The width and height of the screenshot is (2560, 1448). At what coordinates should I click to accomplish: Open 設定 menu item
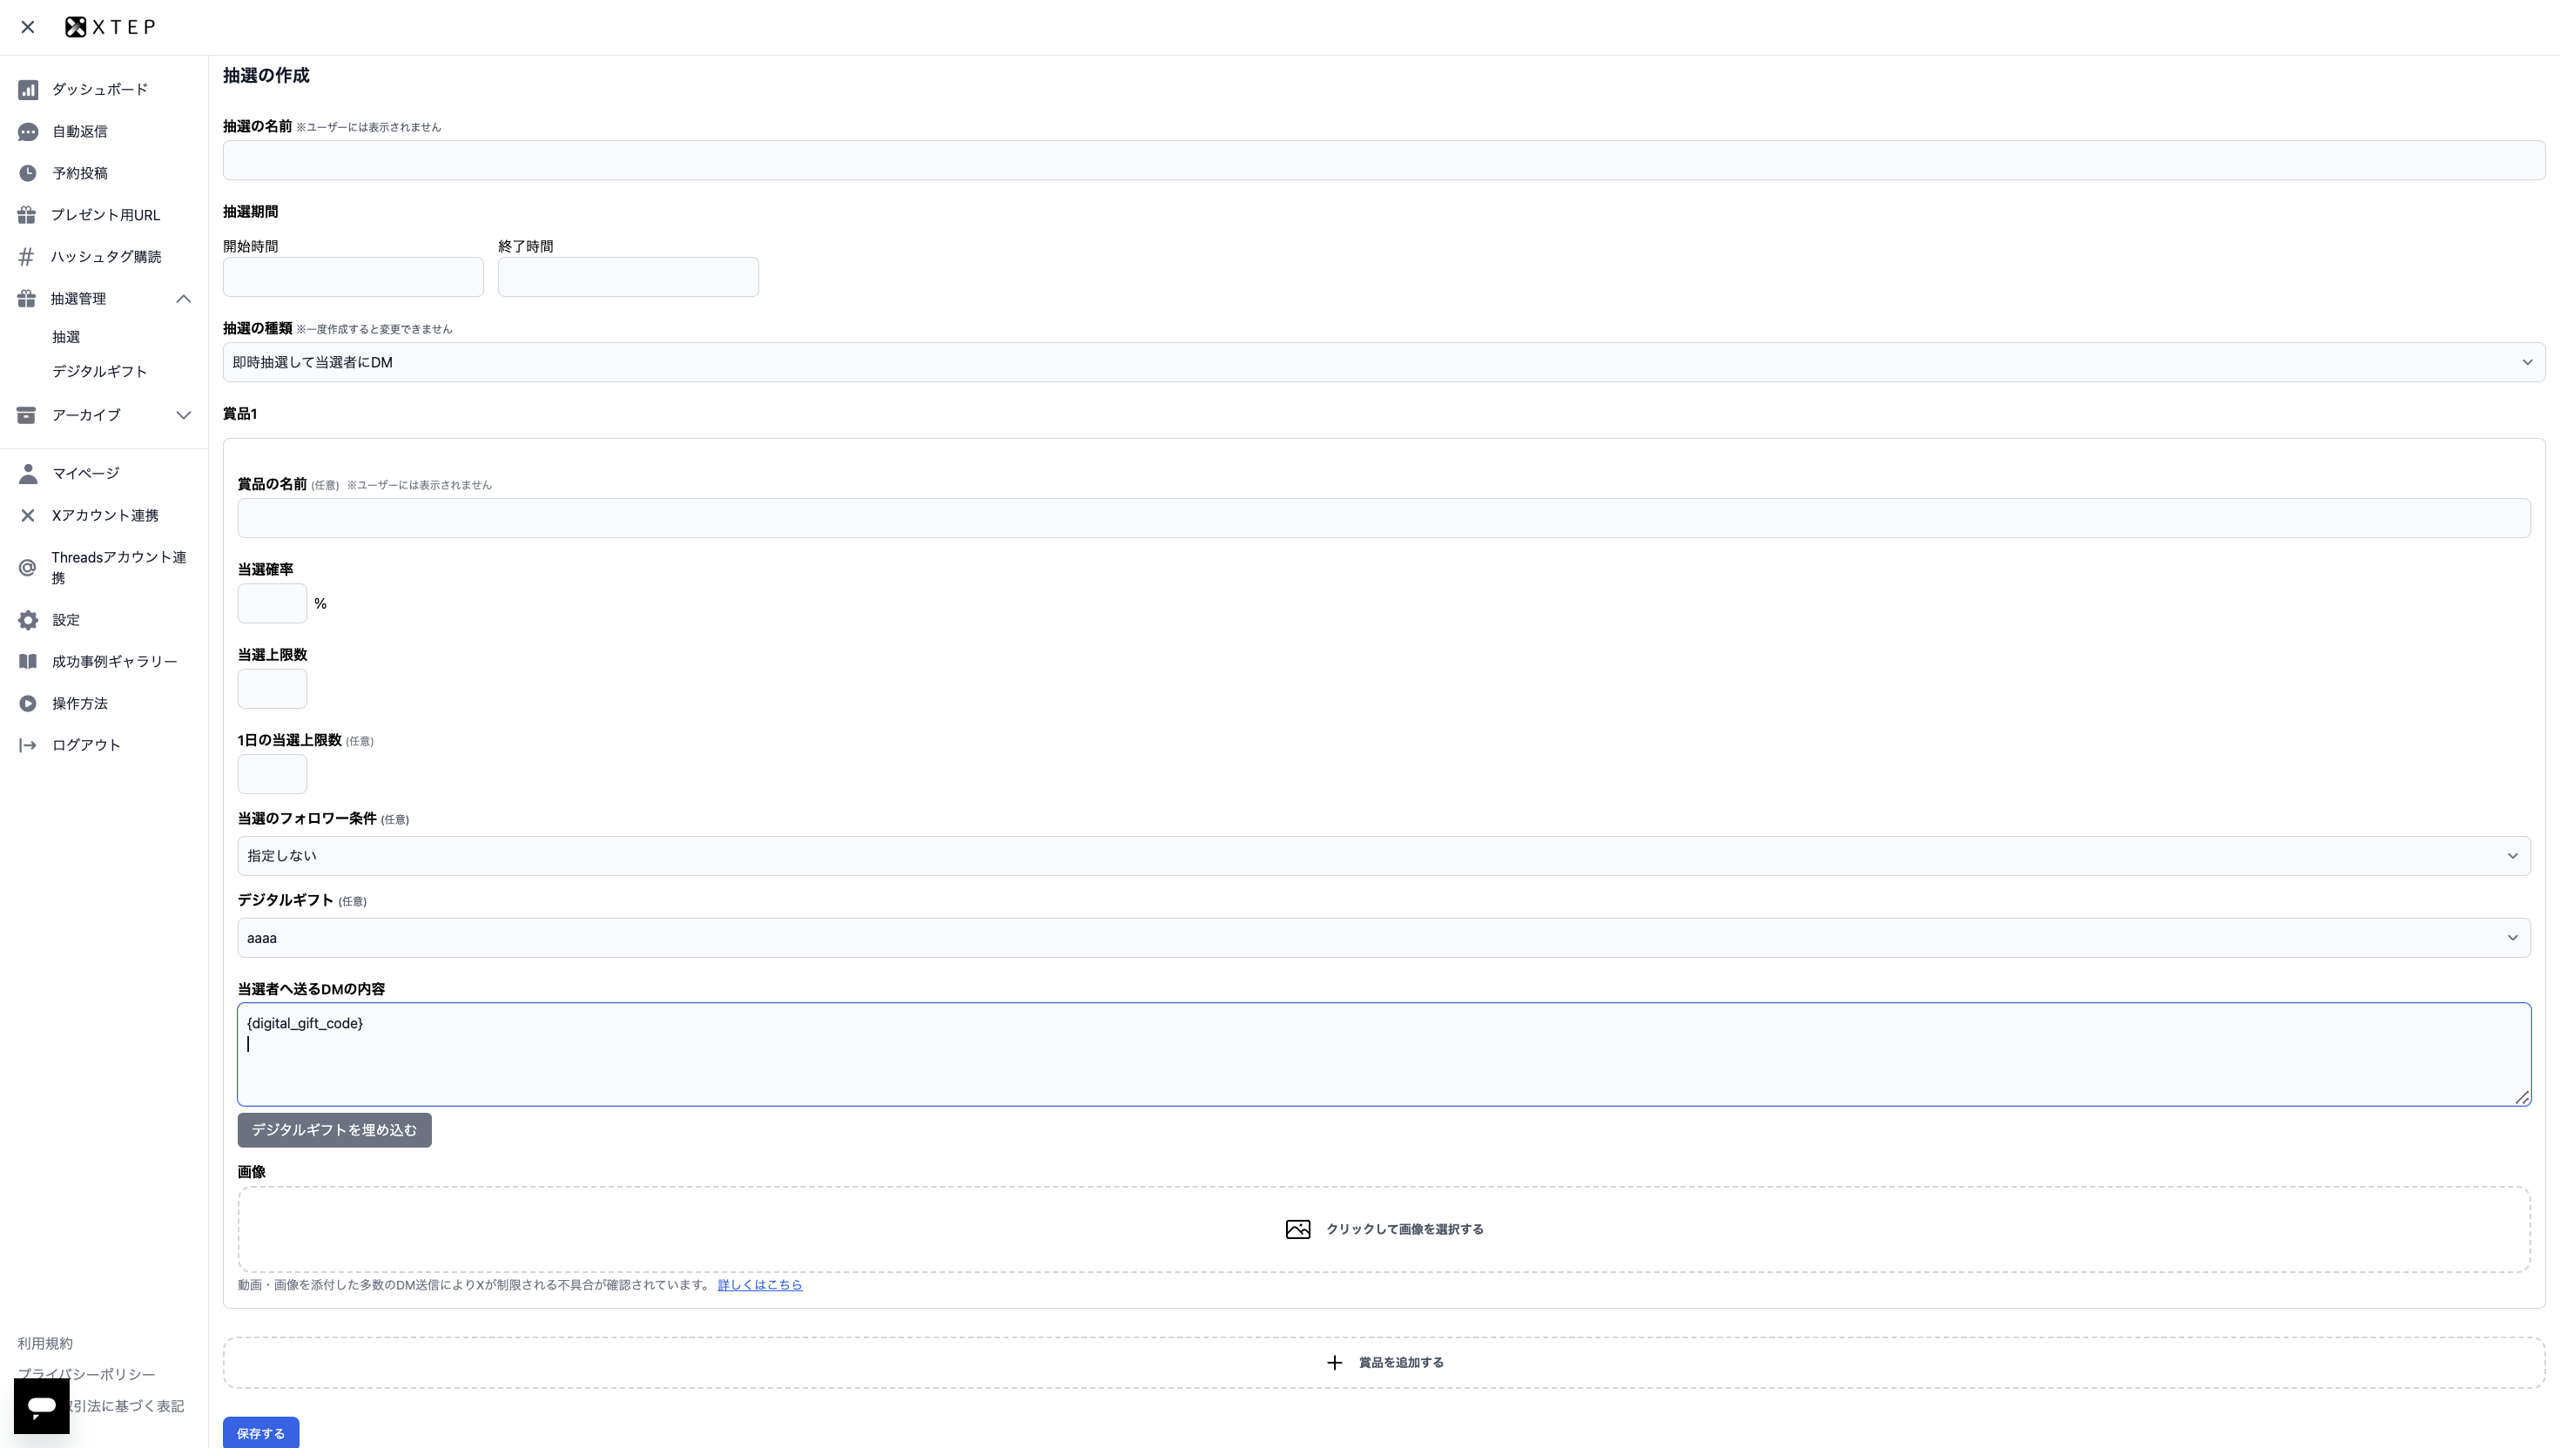tap(65, 620)
